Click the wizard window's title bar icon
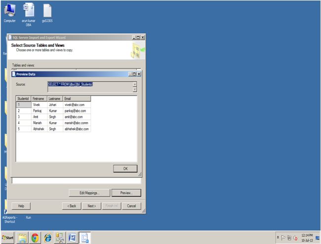321x244 pixels. [x=10, y=37]
